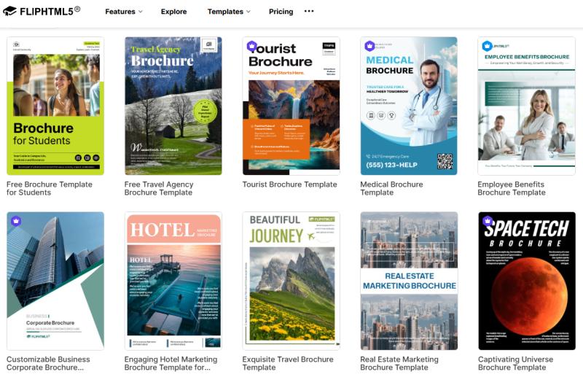Screen dimensions: 583x377
Task: Click the FlipHTML5 logo
Action: (x=42, y=11)
